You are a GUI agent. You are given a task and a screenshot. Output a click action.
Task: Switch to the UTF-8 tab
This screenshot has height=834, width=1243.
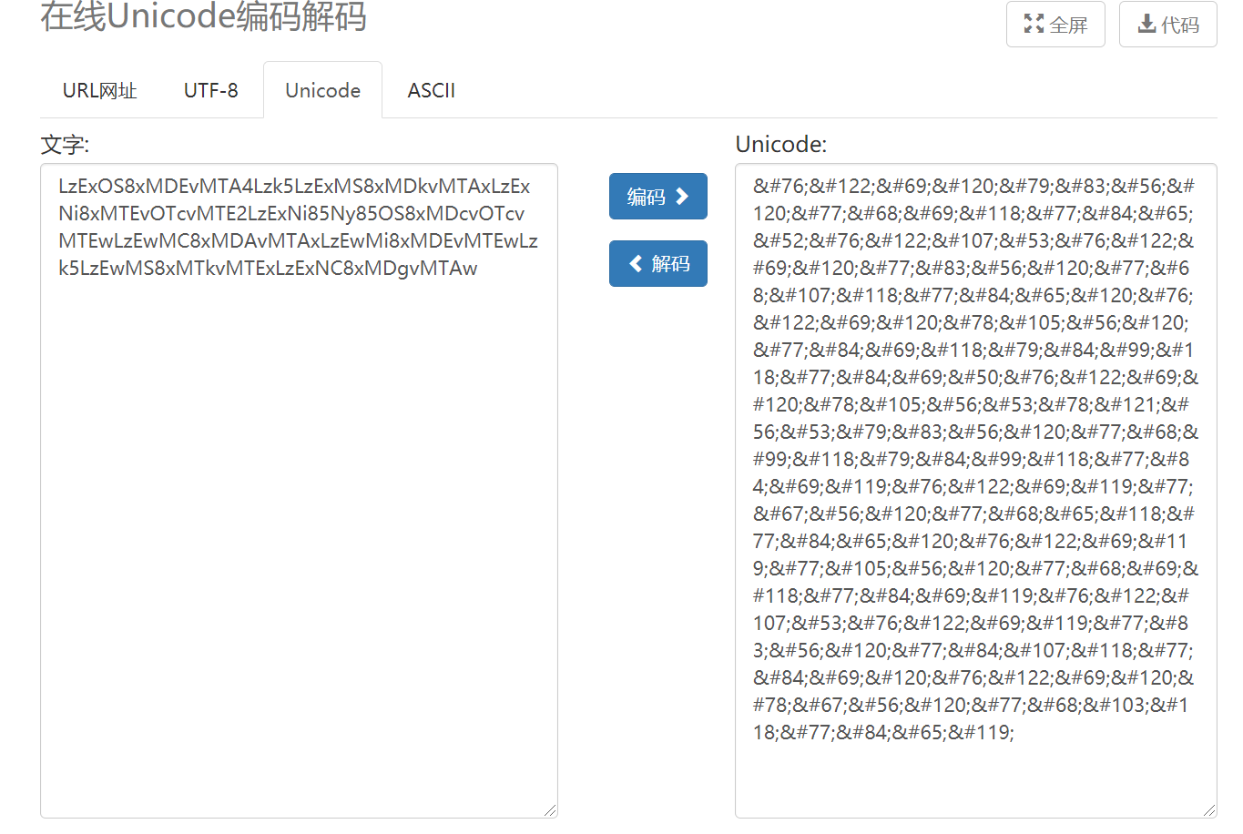(x=209, y=90)
